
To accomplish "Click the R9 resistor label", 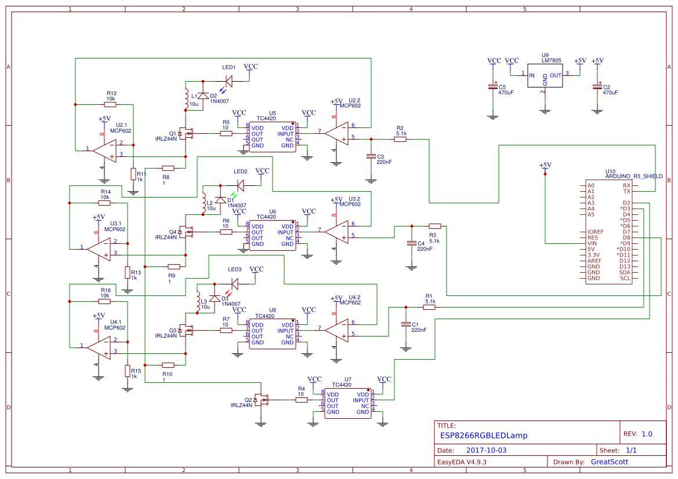I will pyautogui.click(x=172, y=276).
